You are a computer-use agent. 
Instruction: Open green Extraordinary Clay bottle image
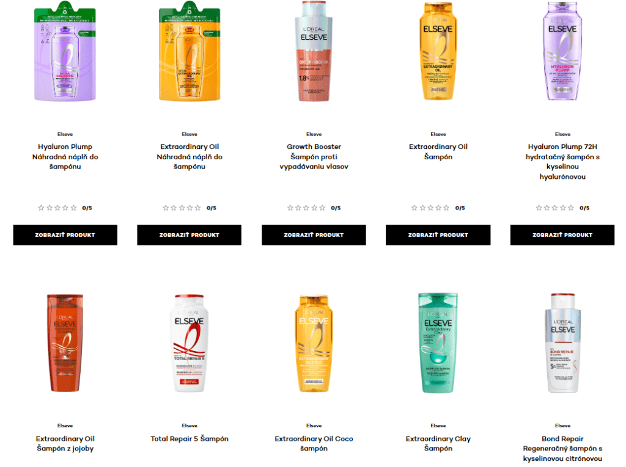click(438, 343)
